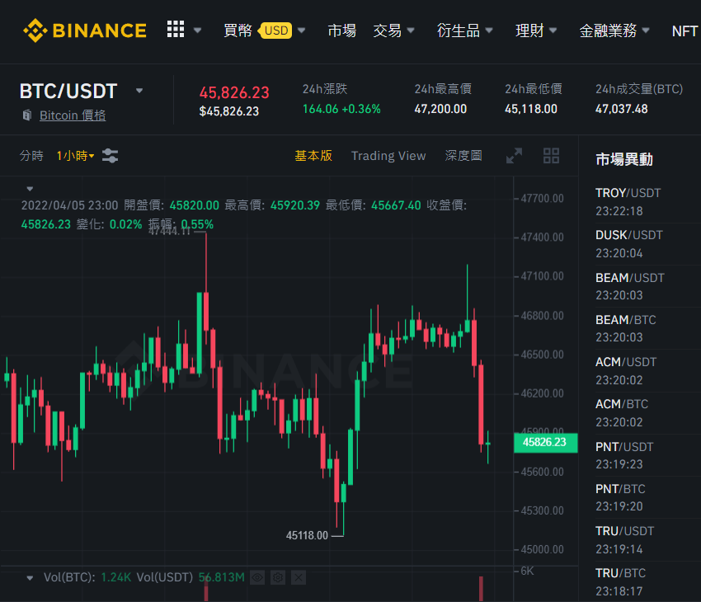Expand dropdown arrow next to apps grid
701x602 pixels.
point(198,31)
